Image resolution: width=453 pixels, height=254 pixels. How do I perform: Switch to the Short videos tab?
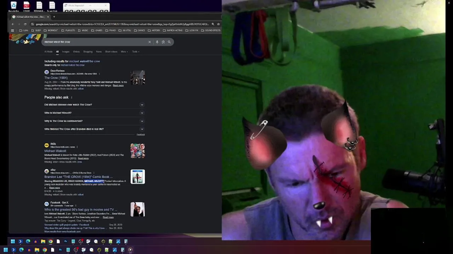[111, 52]
